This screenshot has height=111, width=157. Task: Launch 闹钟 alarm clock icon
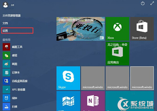tap(6, 98)
